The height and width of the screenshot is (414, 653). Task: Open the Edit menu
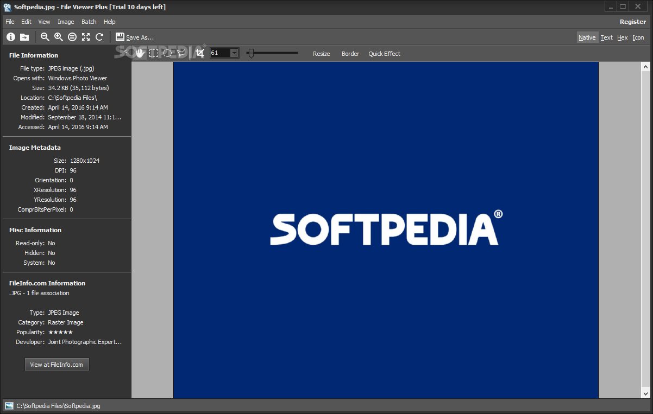(26, 22)
